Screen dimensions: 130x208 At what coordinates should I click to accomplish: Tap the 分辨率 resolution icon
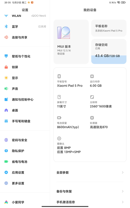[x=92, y=97]
